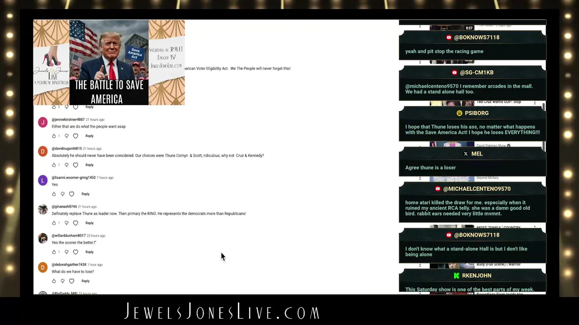This screenshot has width=579, height=325.
Task: Dislike the comment by @davidnugent6815
Action: (66, 165)
